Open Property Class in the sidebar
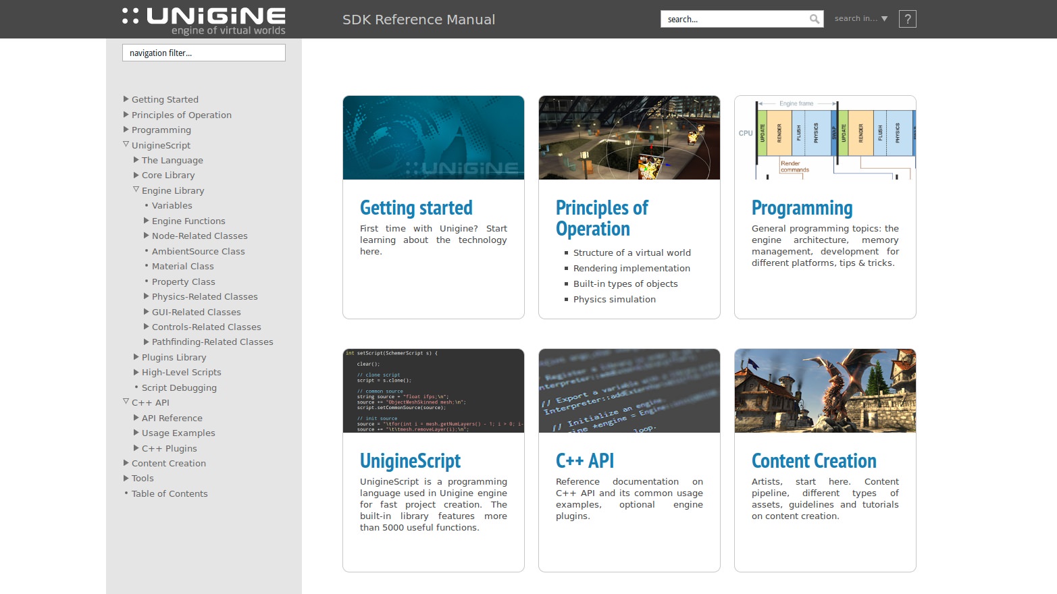This screenshot has width=1057, height=594. [183, 281]
